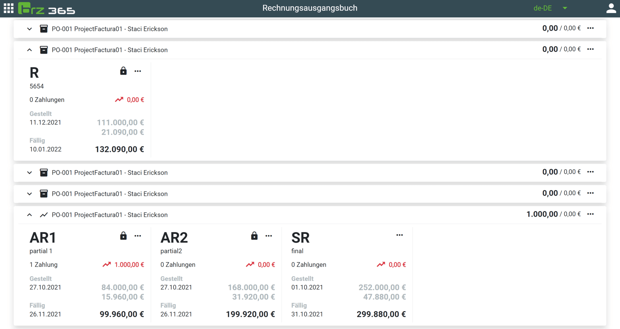Screen dimensions: 620x329
Task: Expand the fourth PO-001 project row
Action: tap(29, 194)
